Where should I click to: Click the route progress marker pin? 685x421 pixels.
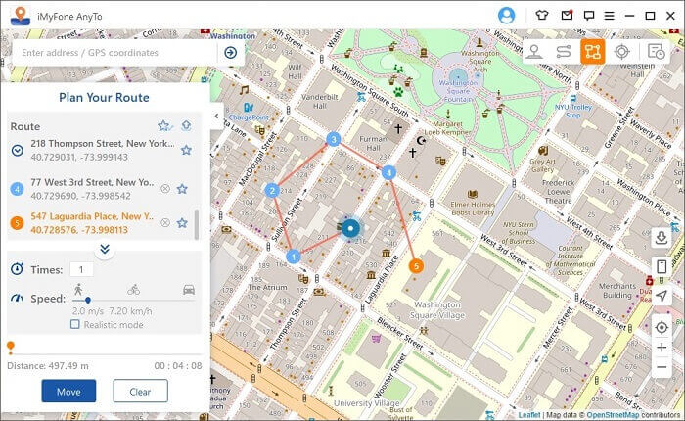(11, 348)
